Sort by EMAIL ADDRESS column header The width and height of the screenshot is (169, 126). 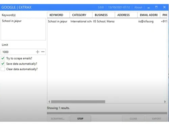click(x=149, y=15)
